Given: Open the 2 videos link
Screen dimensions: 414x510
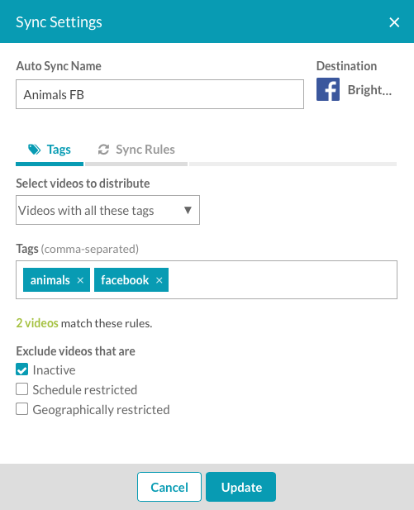Looking at the screenshot, I should [x=37, y=323].
